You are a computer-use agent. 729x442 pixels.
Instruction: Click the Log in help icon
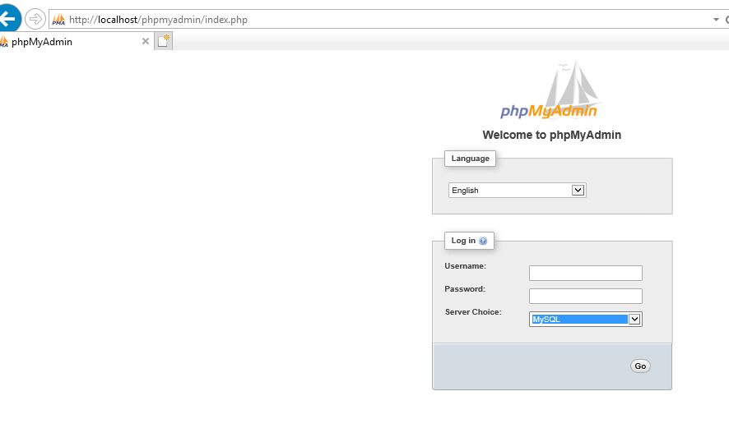click(483, 241)
